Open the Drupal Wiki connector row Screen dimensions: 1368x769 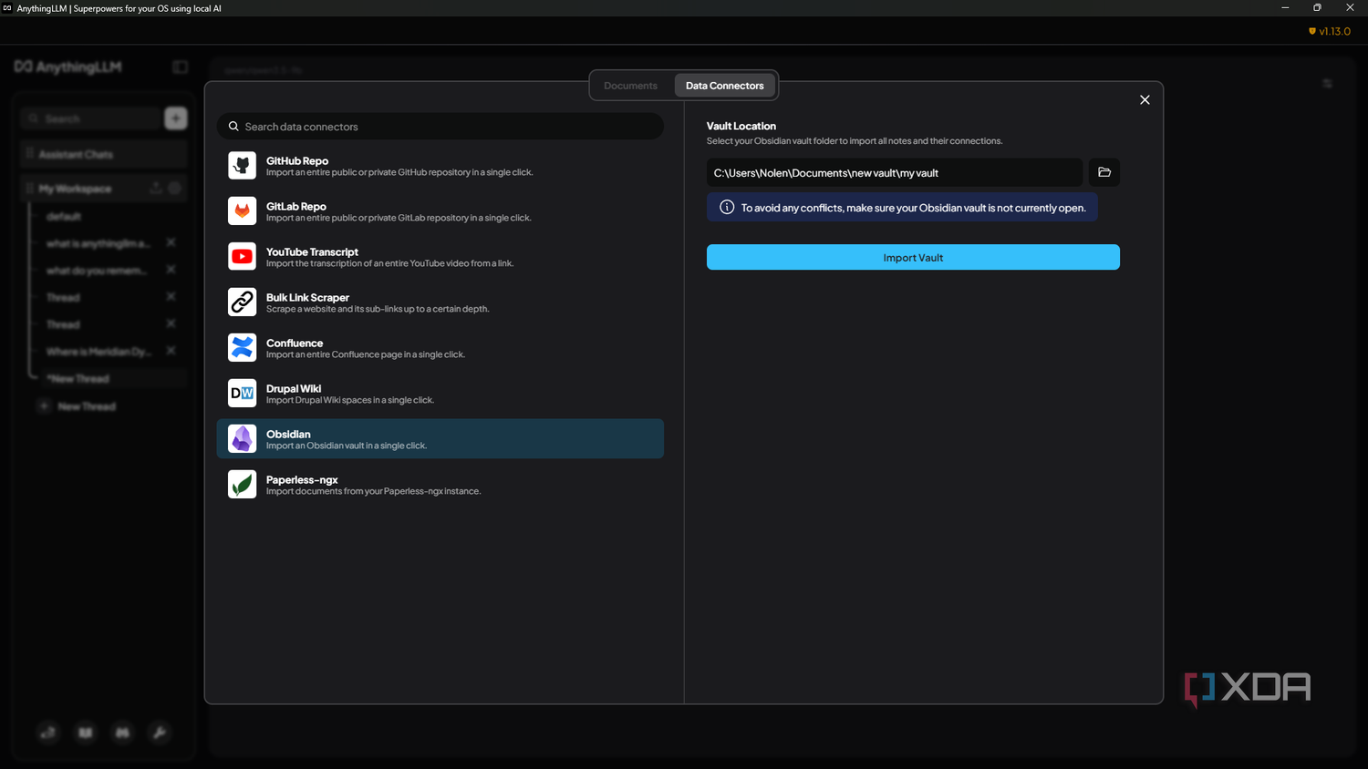click(440, 394)
